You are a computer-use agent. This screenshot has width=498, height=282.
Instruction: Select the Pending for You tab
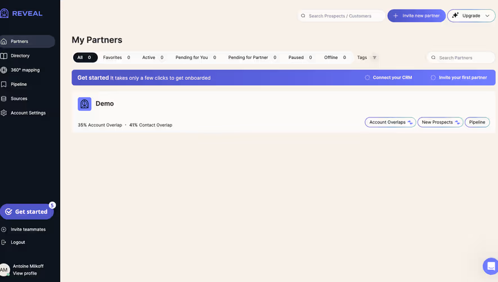196,57
